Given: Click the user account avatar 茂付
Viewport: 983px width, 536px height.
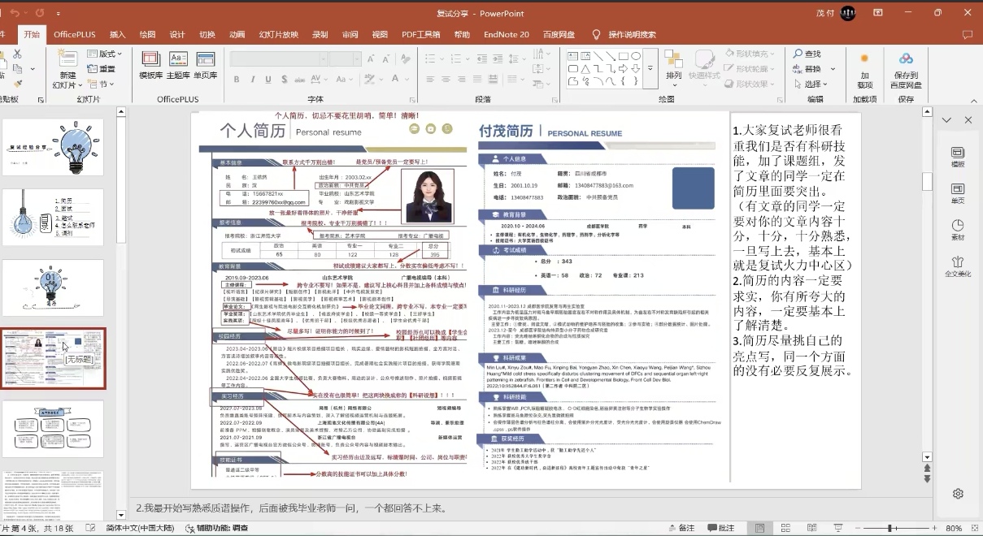Looking at the screenshot, I should [848, 13].
